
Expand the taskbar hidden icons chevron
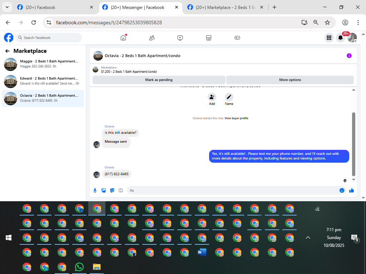click(x=308, y=237)
